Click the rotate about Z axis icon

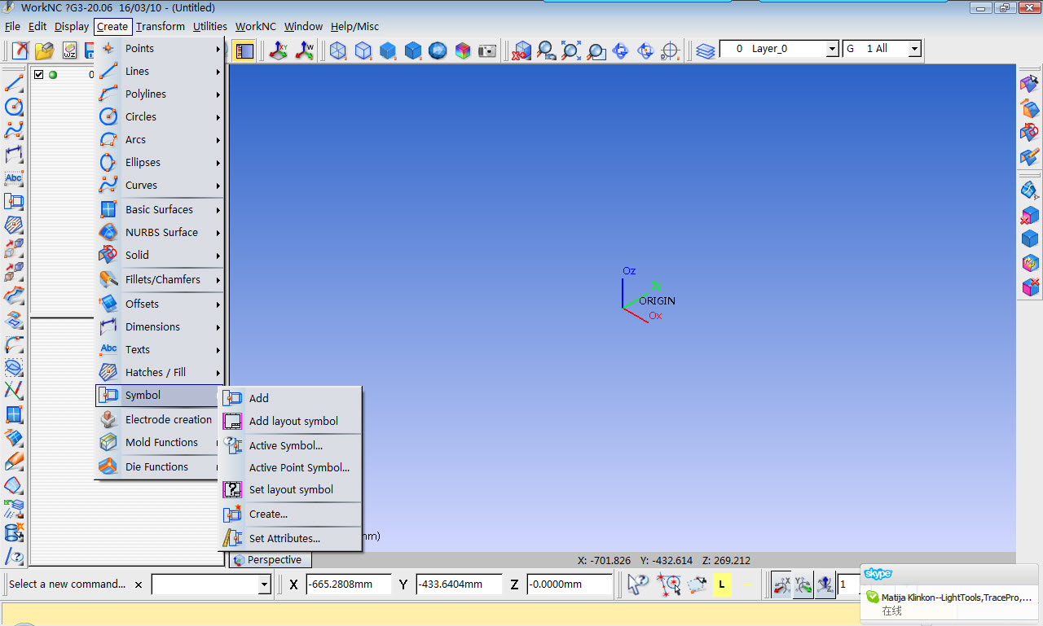coord(825,584)
